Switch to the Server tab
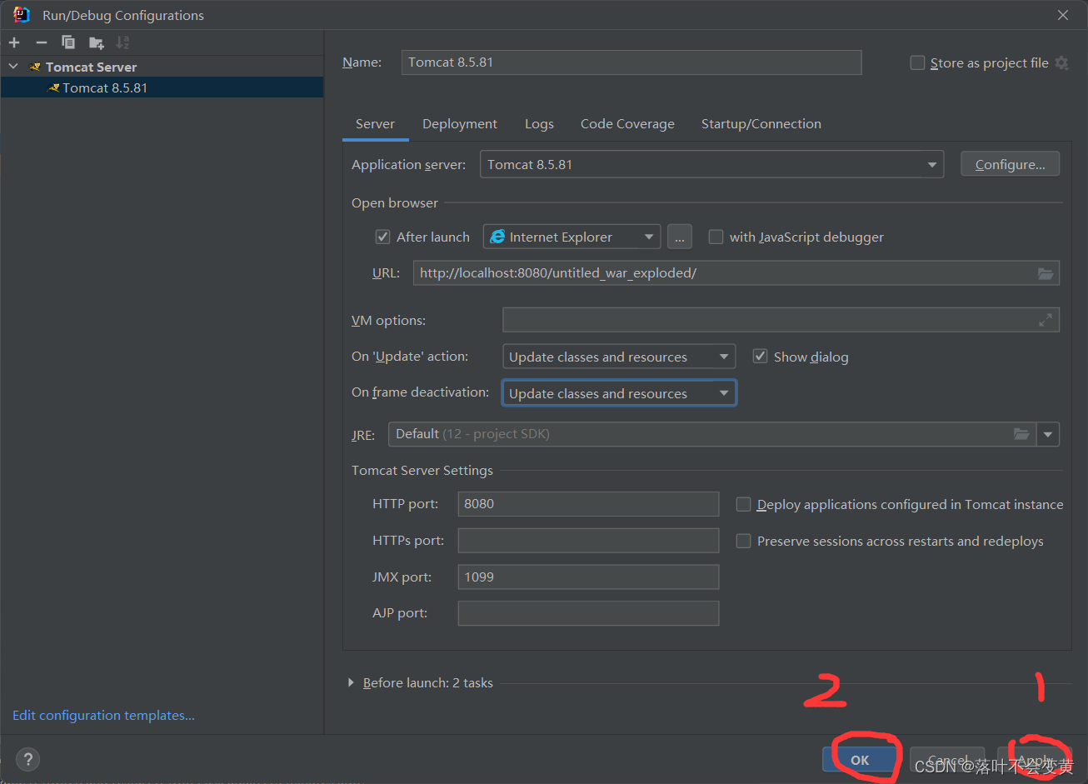 (375, 123)
